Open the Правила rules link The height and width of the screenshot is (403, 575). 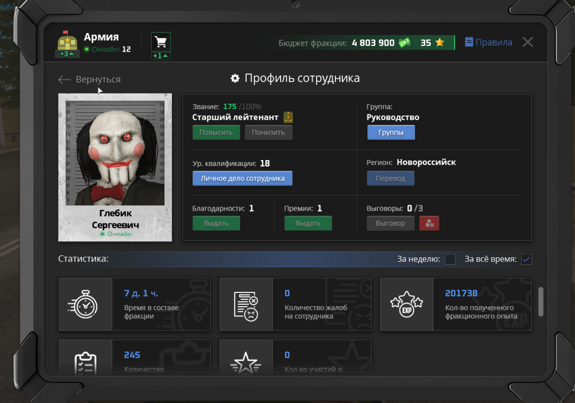pos(494,43)
